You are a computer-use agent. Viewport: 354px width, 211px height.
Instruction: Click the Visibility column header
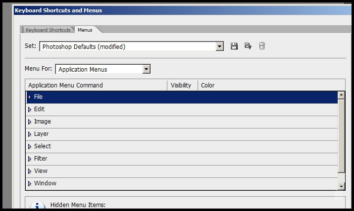point(182,85)
